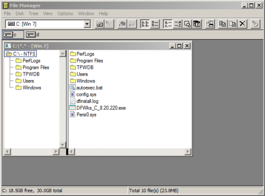Select the file DFWks_C_8.20.220.exe

click(98, 108)
